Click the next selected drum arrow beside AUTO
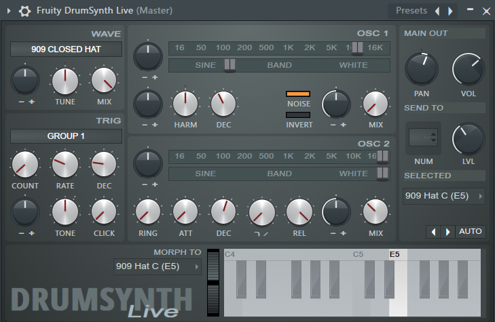 coord(447,232)
